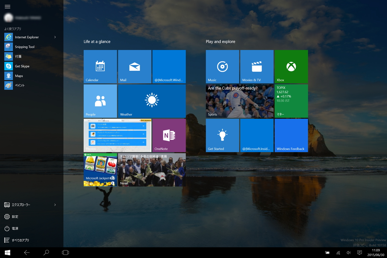Image resolution: width=387 pixels, height=258 pixels.
Task: Expand the Internet Explorer jump list arrow
Action: coord(55,37)
